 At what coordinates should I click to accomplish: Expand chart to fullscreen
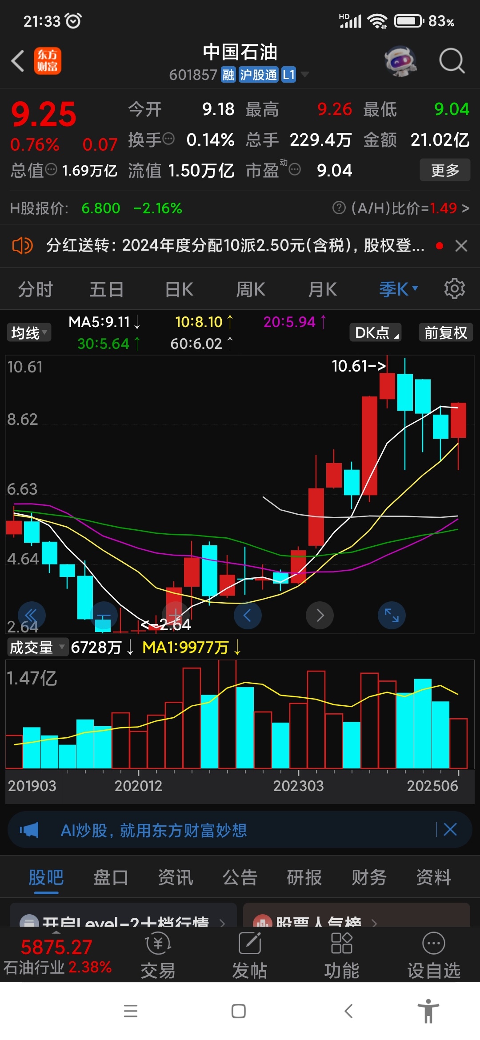[x=392, y=615]
